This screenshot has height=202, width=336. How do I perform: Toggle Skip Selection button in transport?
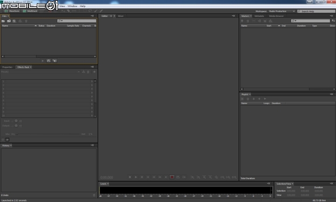pyautogui.click(x=184, y=177)
